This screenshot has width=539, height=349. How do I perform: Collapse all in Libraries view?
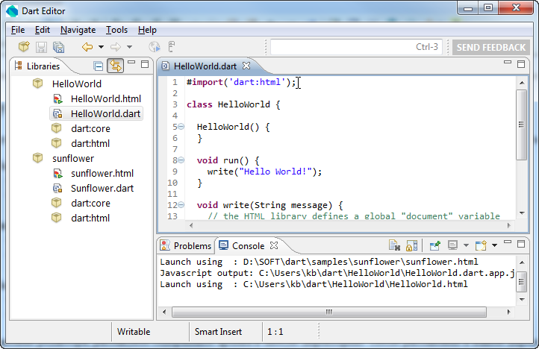pos(99,66)
